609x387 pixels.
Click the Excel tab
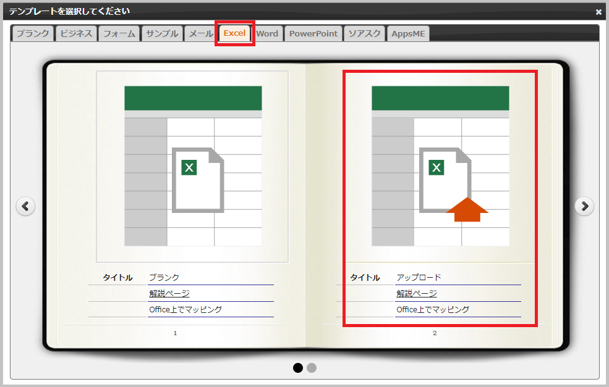tap(234, 33)
